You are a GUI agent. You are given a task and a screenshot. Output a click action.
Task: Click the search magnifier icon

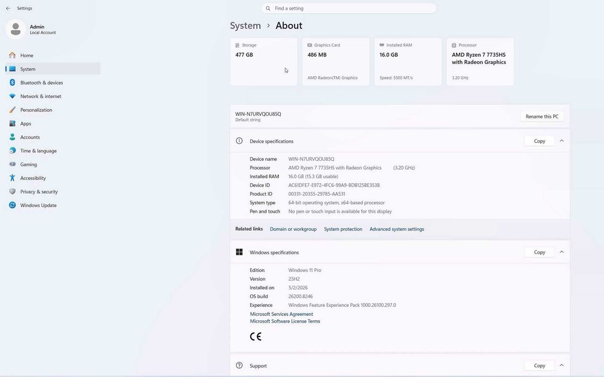(x=268, y=8)
